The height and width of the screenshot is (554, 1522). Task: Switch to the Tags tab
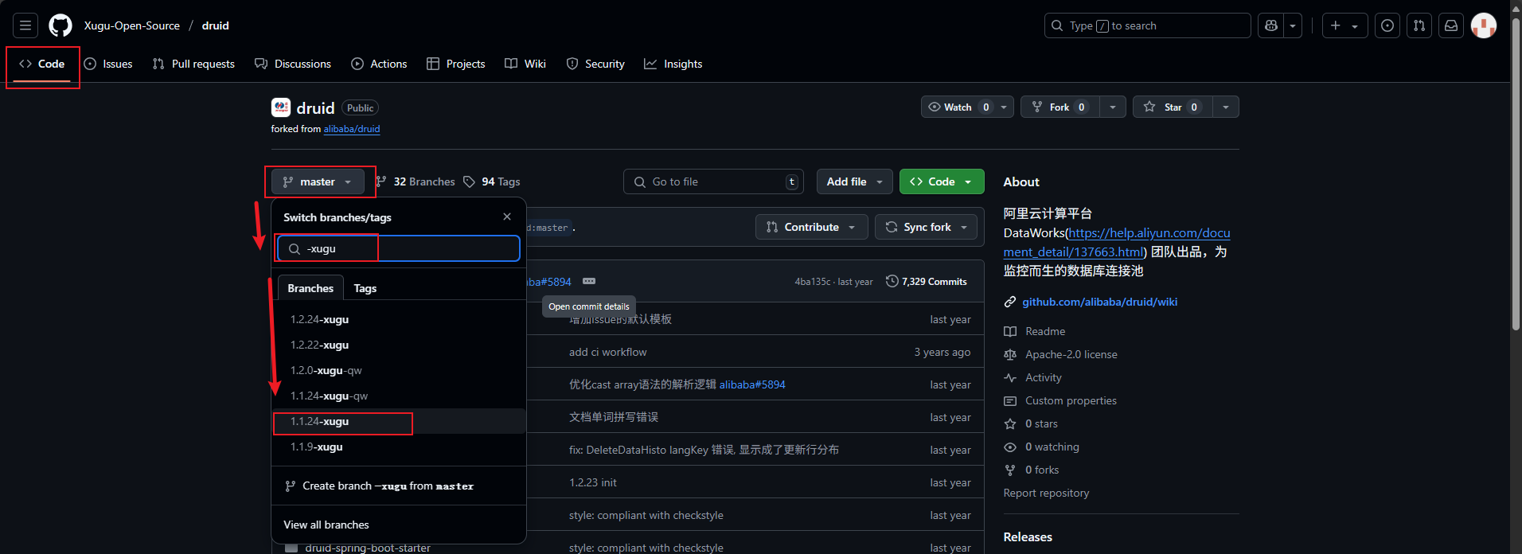point(365,288)
